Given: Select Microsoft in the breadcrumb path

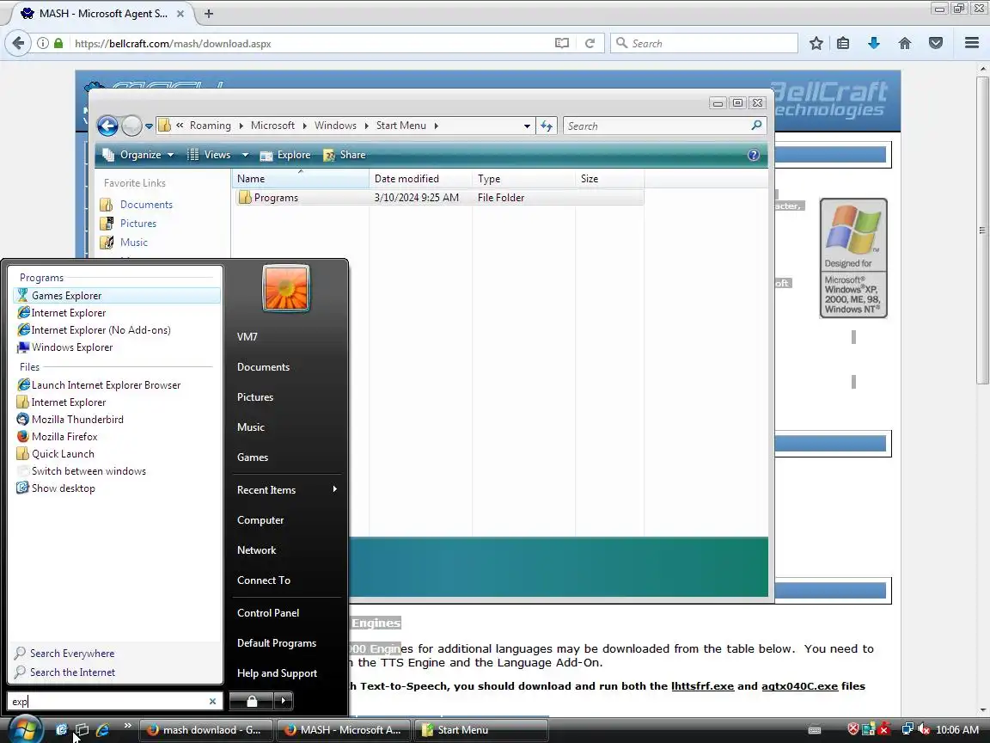Looking at the screenshot, I should [x=272, y=126].
